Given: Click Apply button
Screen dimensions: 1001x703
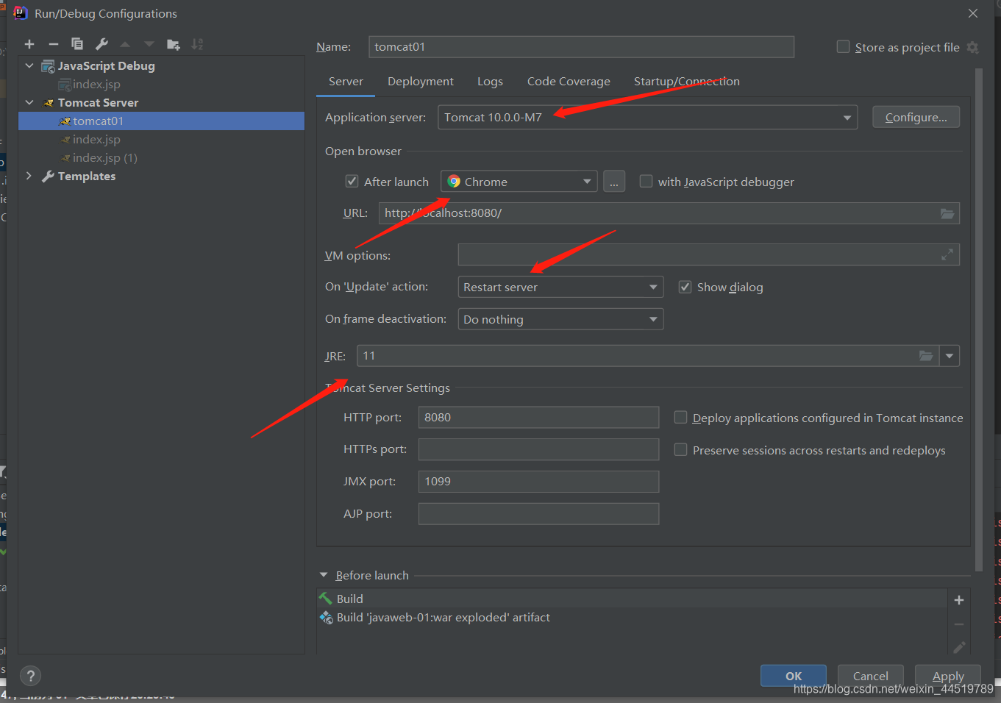Looking at the screenshot, I should click(948, 676).
